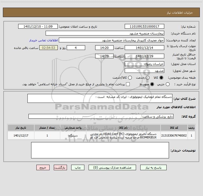Choose the متوسط purchase type radio

[x=152, y=84]
